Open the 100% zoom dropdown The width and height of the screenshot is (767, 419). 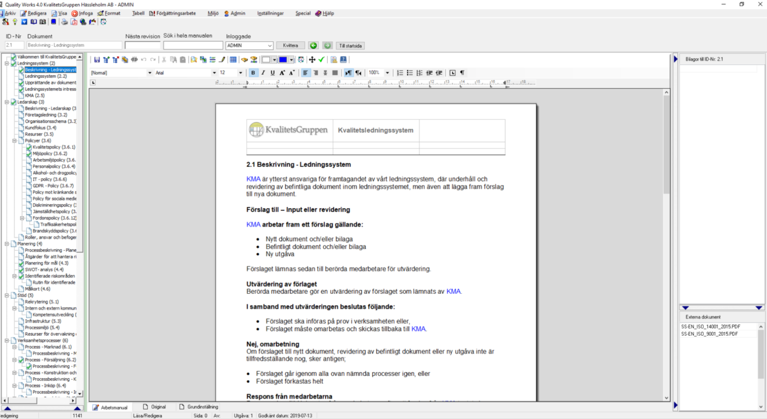tap(387, 72)
